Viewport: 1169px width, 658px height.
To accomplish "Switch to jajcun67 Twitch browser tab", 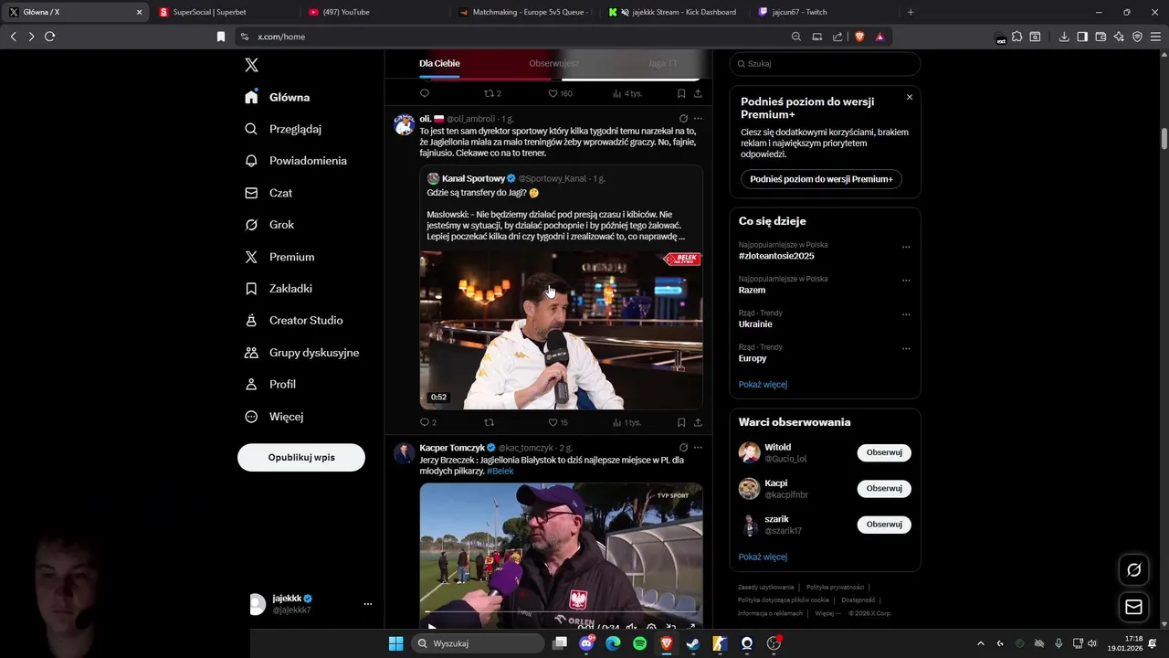I will [822, 12].
